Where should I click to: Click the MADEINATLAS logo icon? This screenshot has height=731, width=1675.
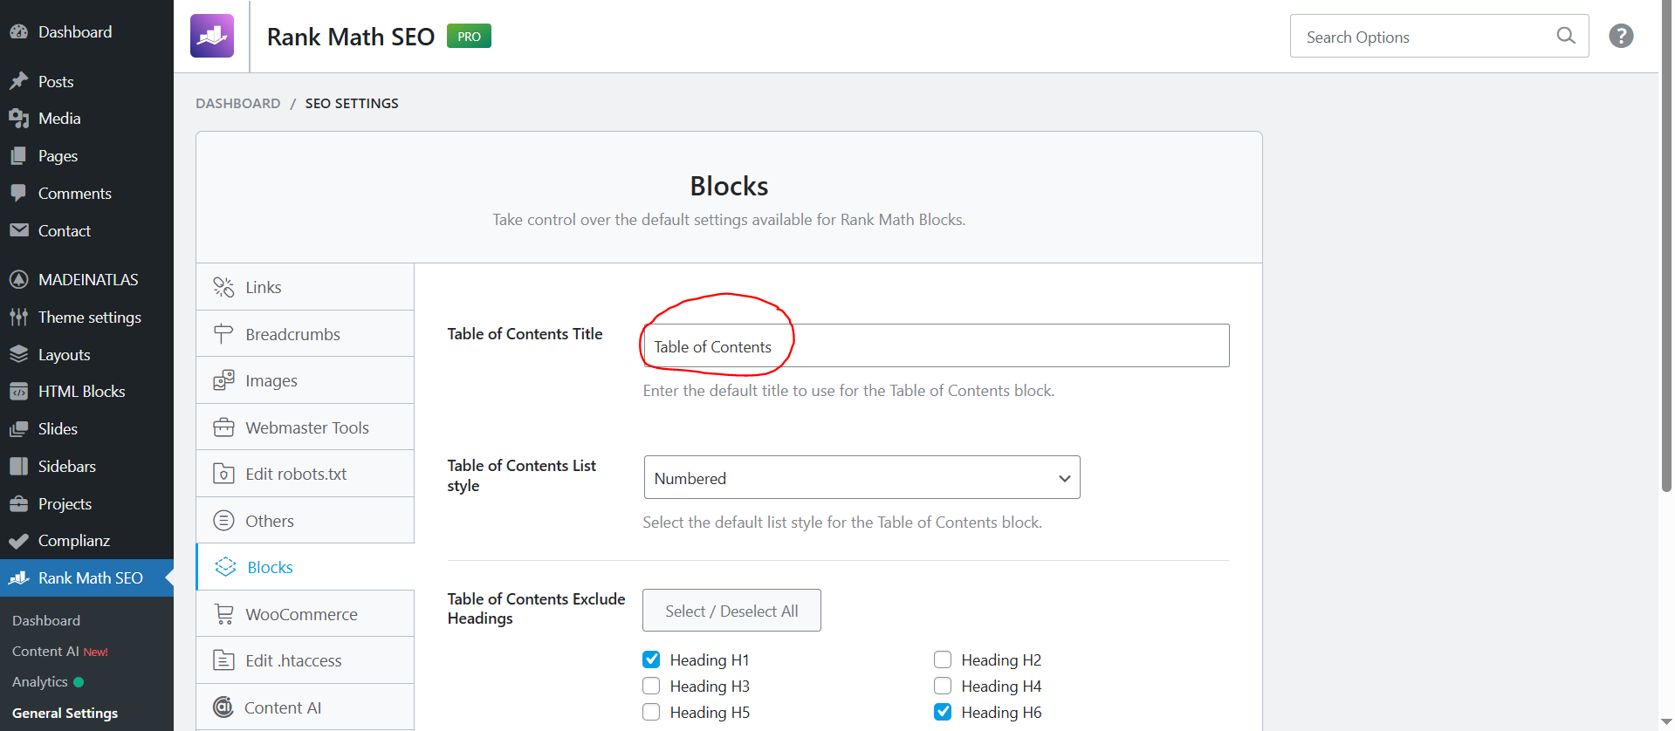[18, 280]
